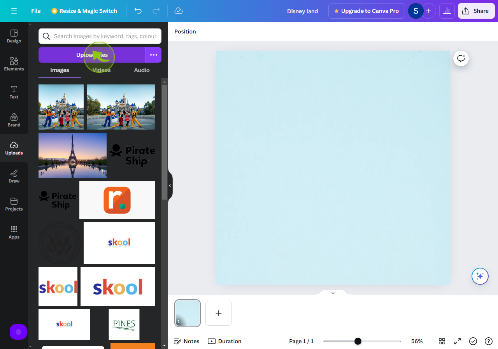This screenshot has height=349, width=498.
Task: Open the 56% zoom level menu
Action: pos(417,341)
